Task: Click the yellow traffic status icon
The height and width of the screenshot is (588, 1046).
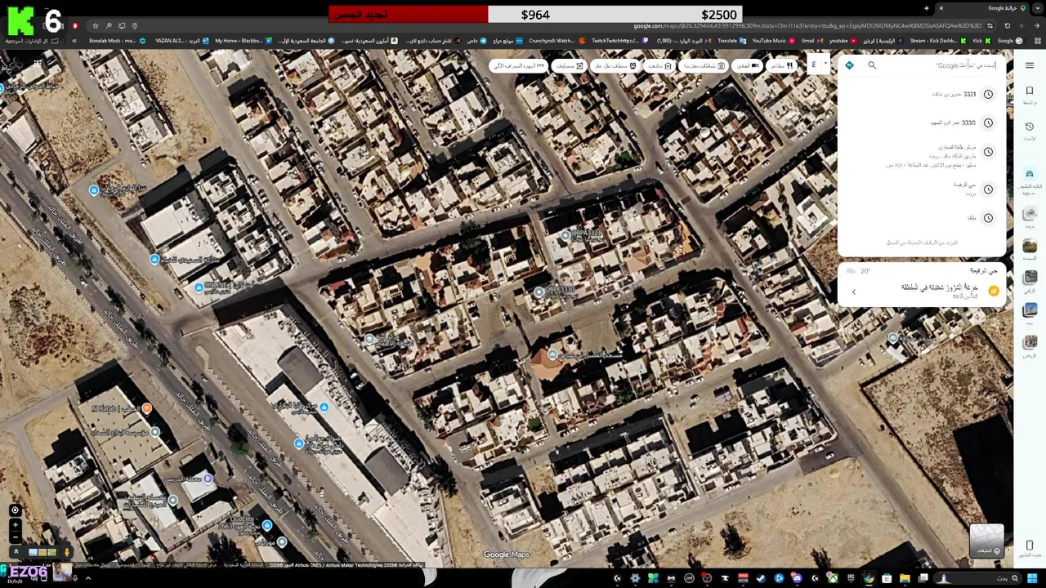Action: click(994, 291)
